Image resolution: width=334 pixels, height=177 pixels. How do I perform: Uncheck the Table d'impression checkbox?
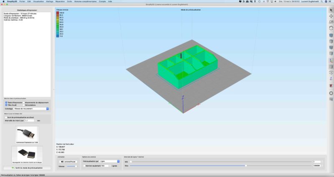6,102
